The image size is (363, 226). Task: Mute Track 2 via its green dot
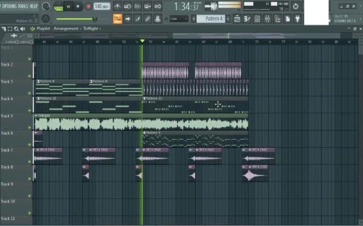coord(29,76)
